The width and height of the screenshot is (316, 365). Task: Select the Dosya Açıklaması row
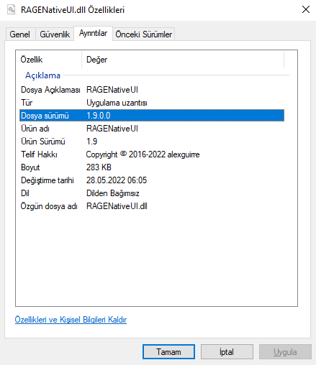pyautogui.click(x=152, y=90)
